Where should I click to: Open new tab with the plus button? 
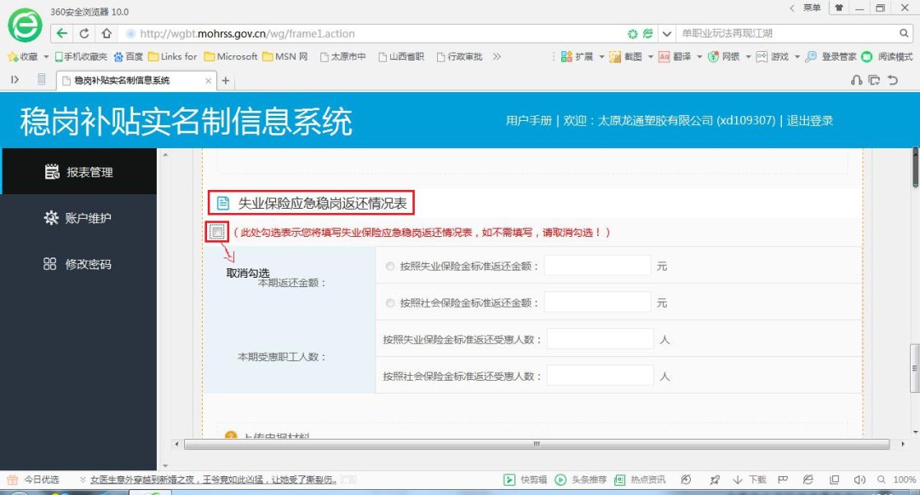[226, 81]
